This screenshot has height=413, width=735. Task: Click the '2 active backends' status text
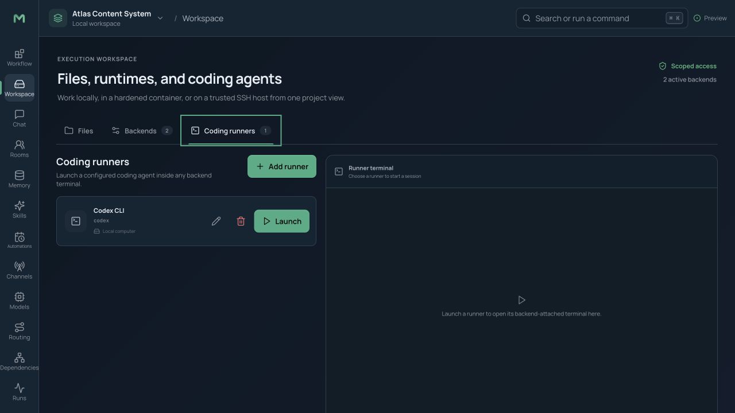pos(690,80)
